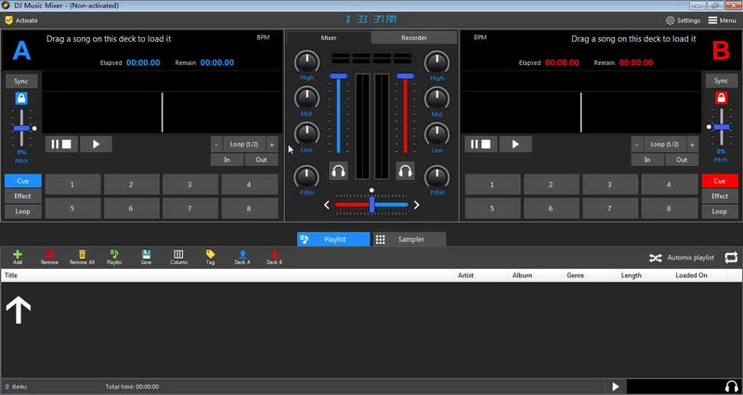Click Deck B red volume fader handle

pos(405,76)
